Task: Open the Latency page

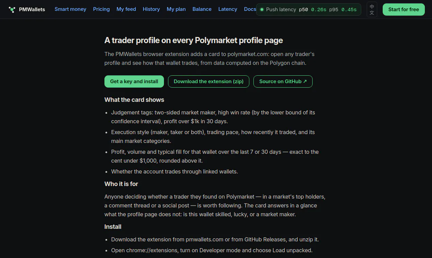Action: tap(228, 9)
